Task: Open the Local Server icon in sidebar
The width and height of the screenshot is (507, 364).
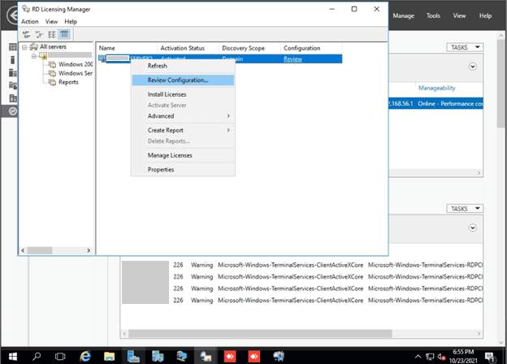Action: pos(13,60)
